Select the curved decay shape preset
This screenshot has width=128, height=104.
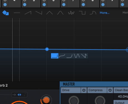[93, 13]
